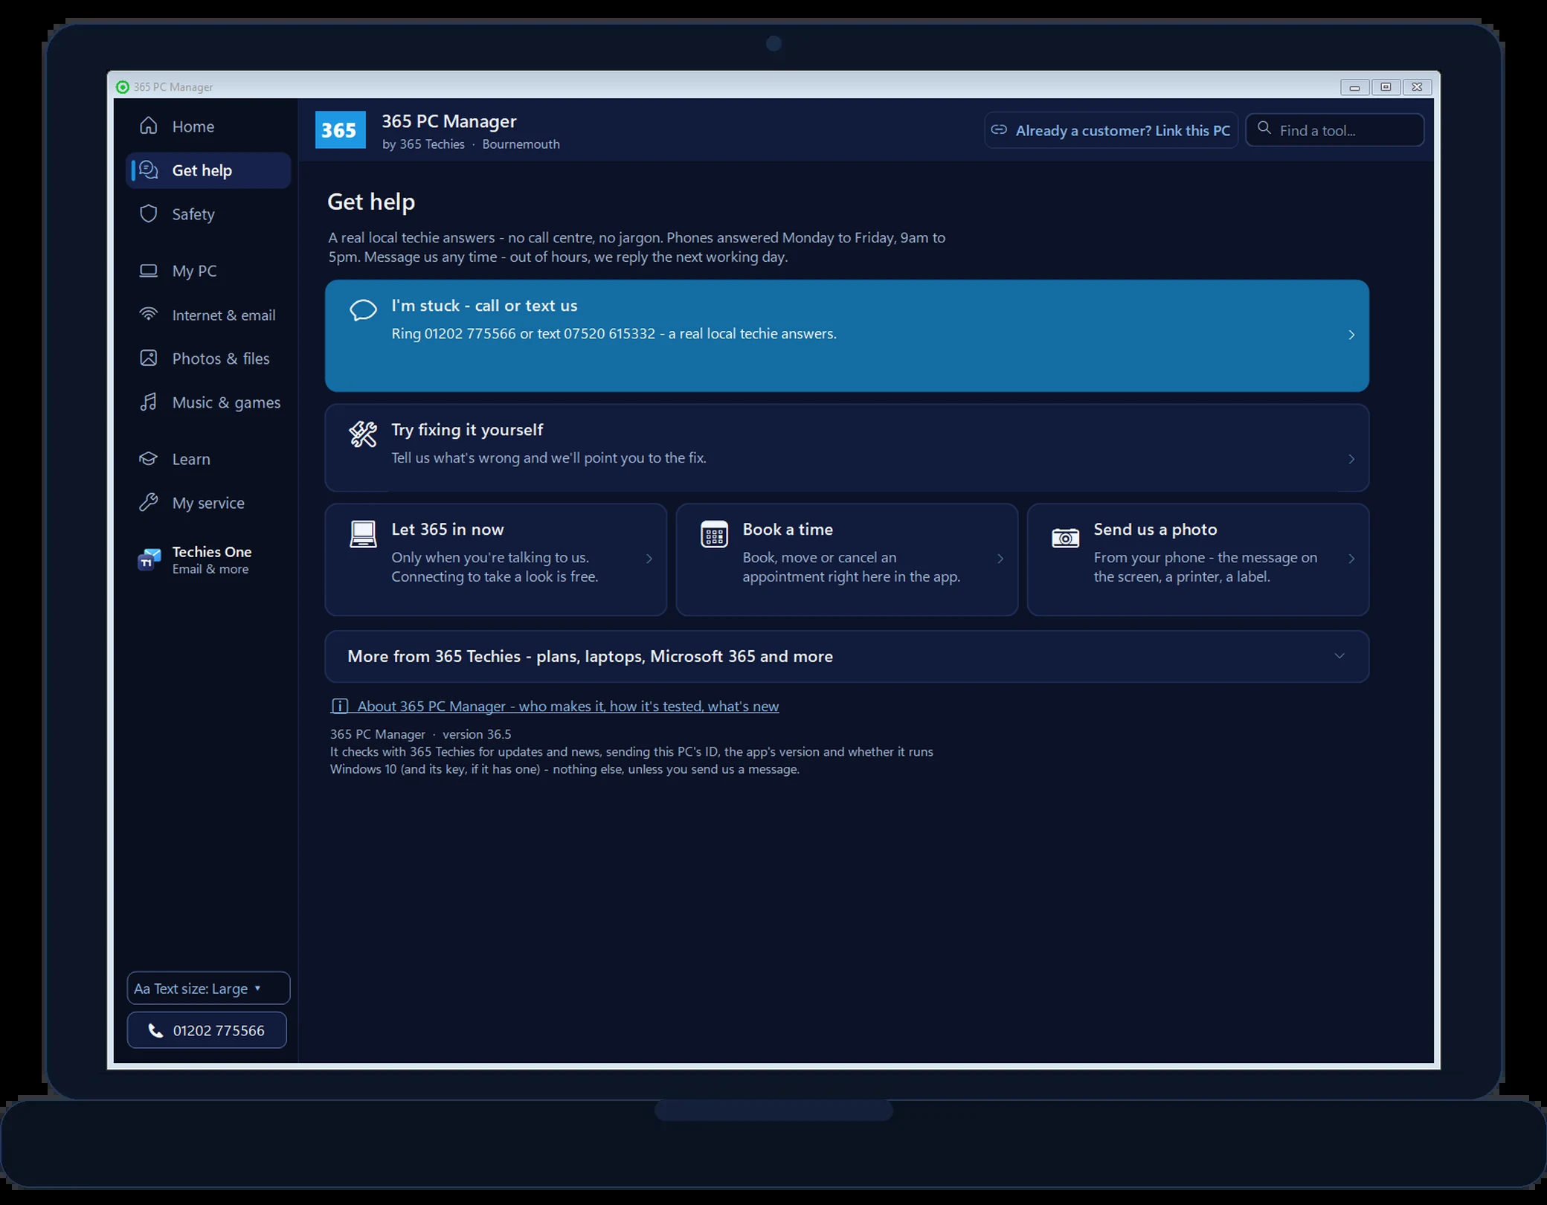The height and width of the screenshot is (1205, 1547).
Task: Click chevron on Book a time card
Action: point(1000,559)
